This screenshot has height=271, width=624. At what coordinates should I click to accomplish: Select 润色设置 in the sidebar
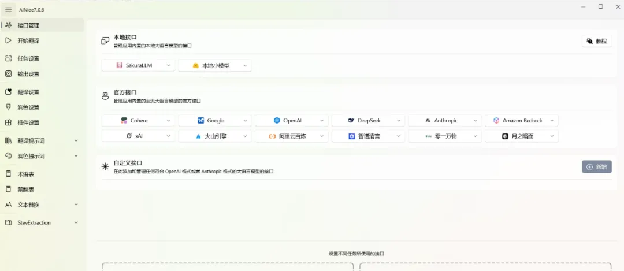pyautogui.click(x=42, y=107)
